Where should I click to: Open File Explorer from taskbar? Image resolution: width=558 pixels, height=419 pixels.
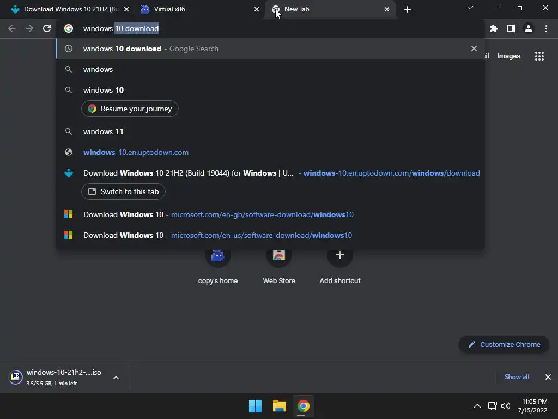[x=280, y=406]
